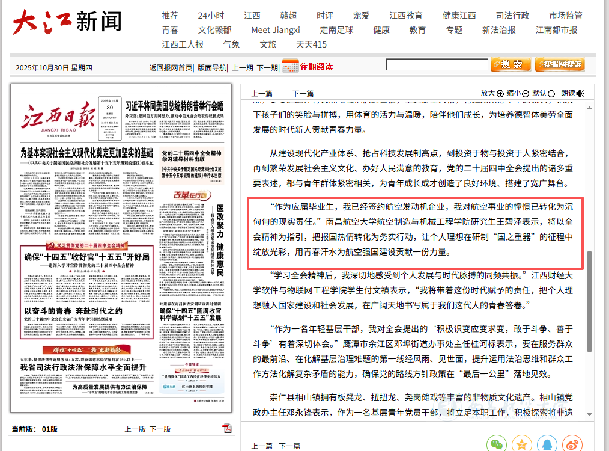Open 版面导航 page navigation

point(212,67)
